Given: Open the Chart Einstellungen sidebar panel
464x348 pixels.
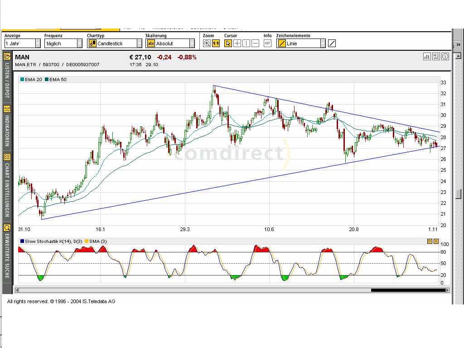Looking at the screenshot, I should pos(7,185).
